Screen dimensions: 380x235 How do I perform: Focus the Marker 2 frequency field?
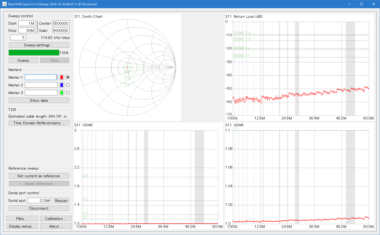(x=41, y=85)
